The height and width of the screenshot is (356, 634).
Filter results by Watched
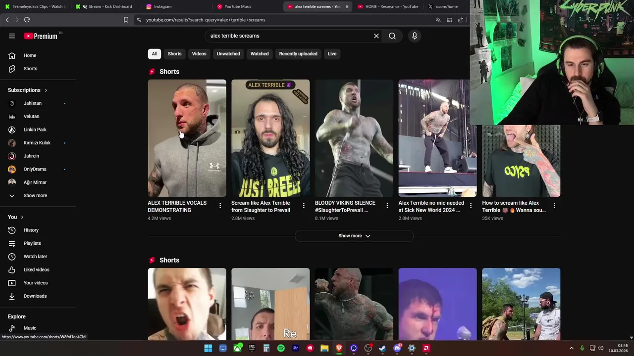pyautogui.click(x=260, y=54)
